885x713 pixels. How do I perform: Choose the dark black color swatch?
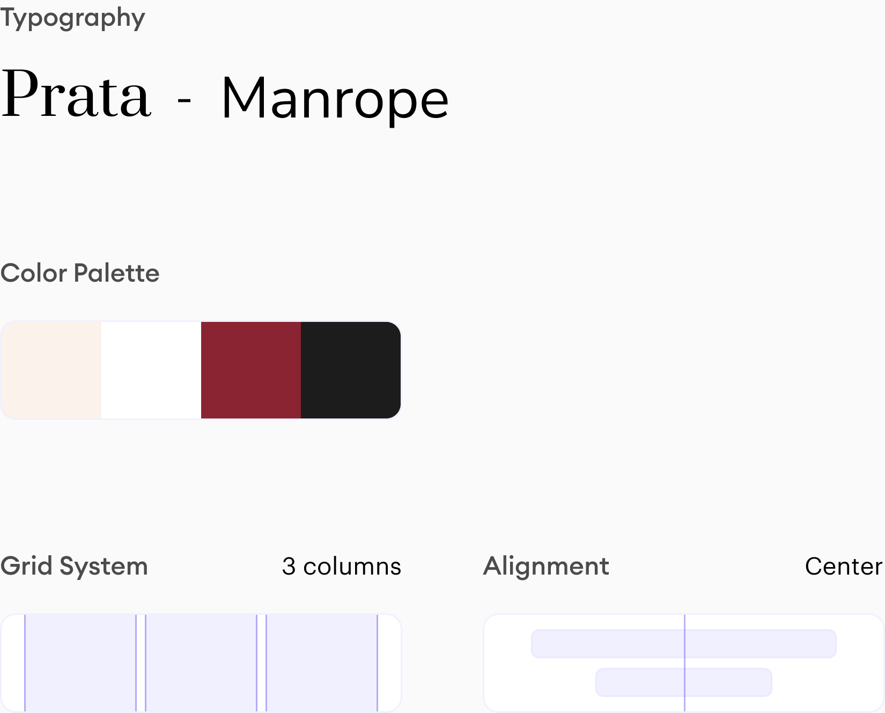click(351, 370)
